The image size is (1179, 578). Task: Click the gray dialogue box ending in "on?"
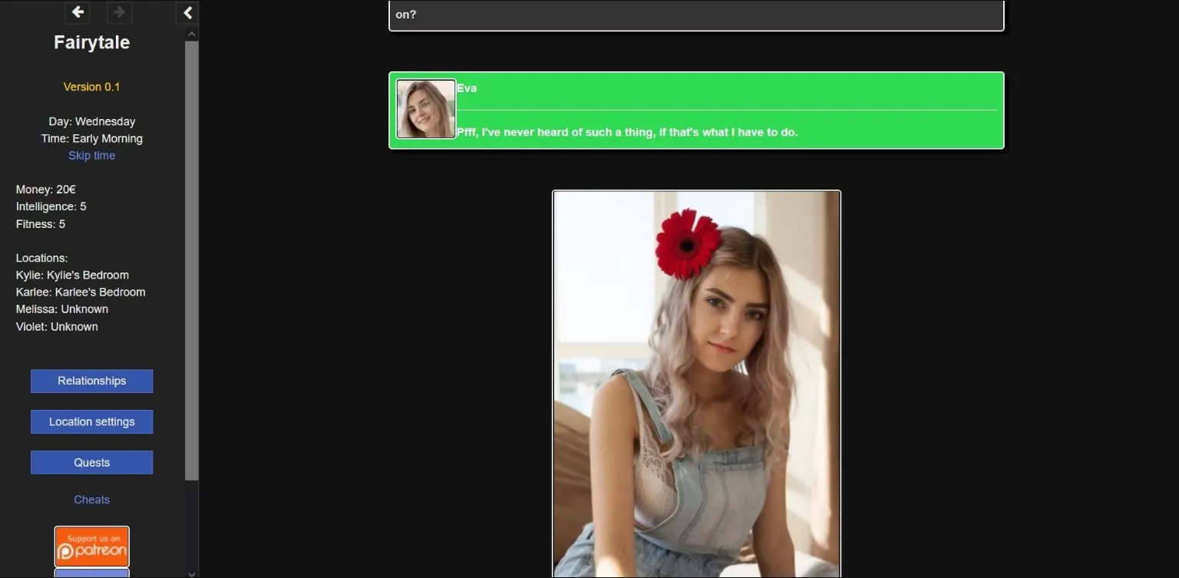pos(696,15)
